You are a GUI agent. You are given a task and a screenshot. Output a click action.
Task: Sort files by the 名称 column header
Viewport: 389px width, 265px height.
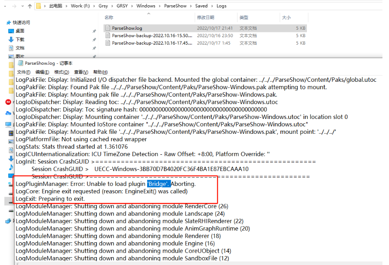click(109, 17)
